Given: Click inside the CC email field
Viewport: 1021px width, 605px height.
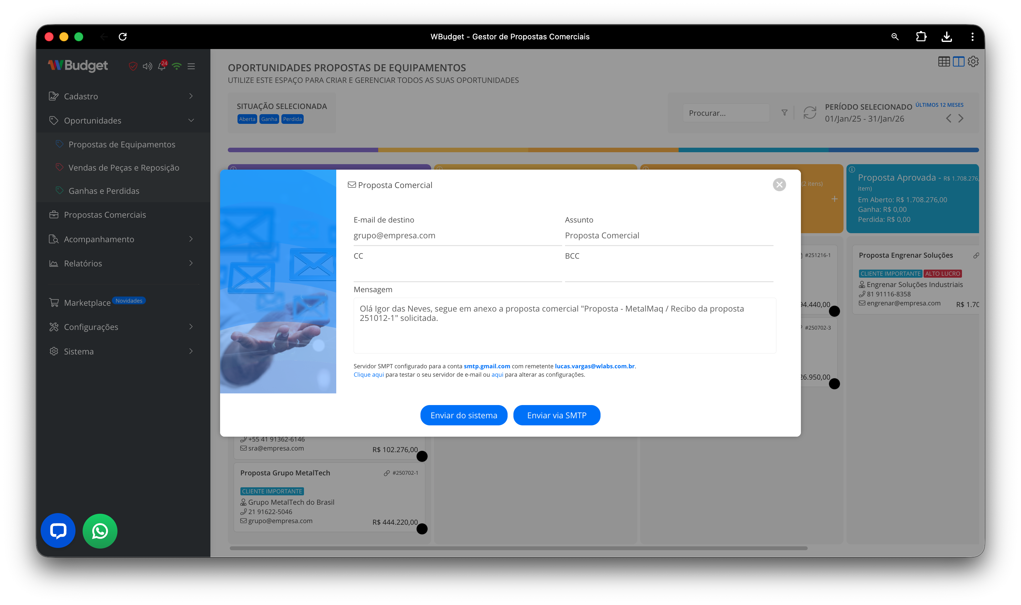Looking at the screenshot, I should click(457, 271).
